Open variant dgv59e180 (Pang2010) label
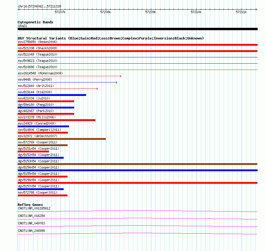This screenshot has width=266, height=251. click(36, 105)
